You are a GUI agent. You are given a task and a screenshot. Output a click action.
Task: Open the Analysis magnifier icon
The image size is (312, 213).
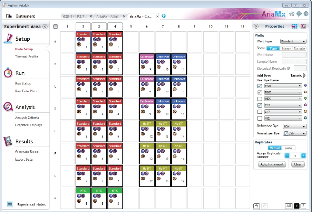pyautogui.click(x=8, y=107)
